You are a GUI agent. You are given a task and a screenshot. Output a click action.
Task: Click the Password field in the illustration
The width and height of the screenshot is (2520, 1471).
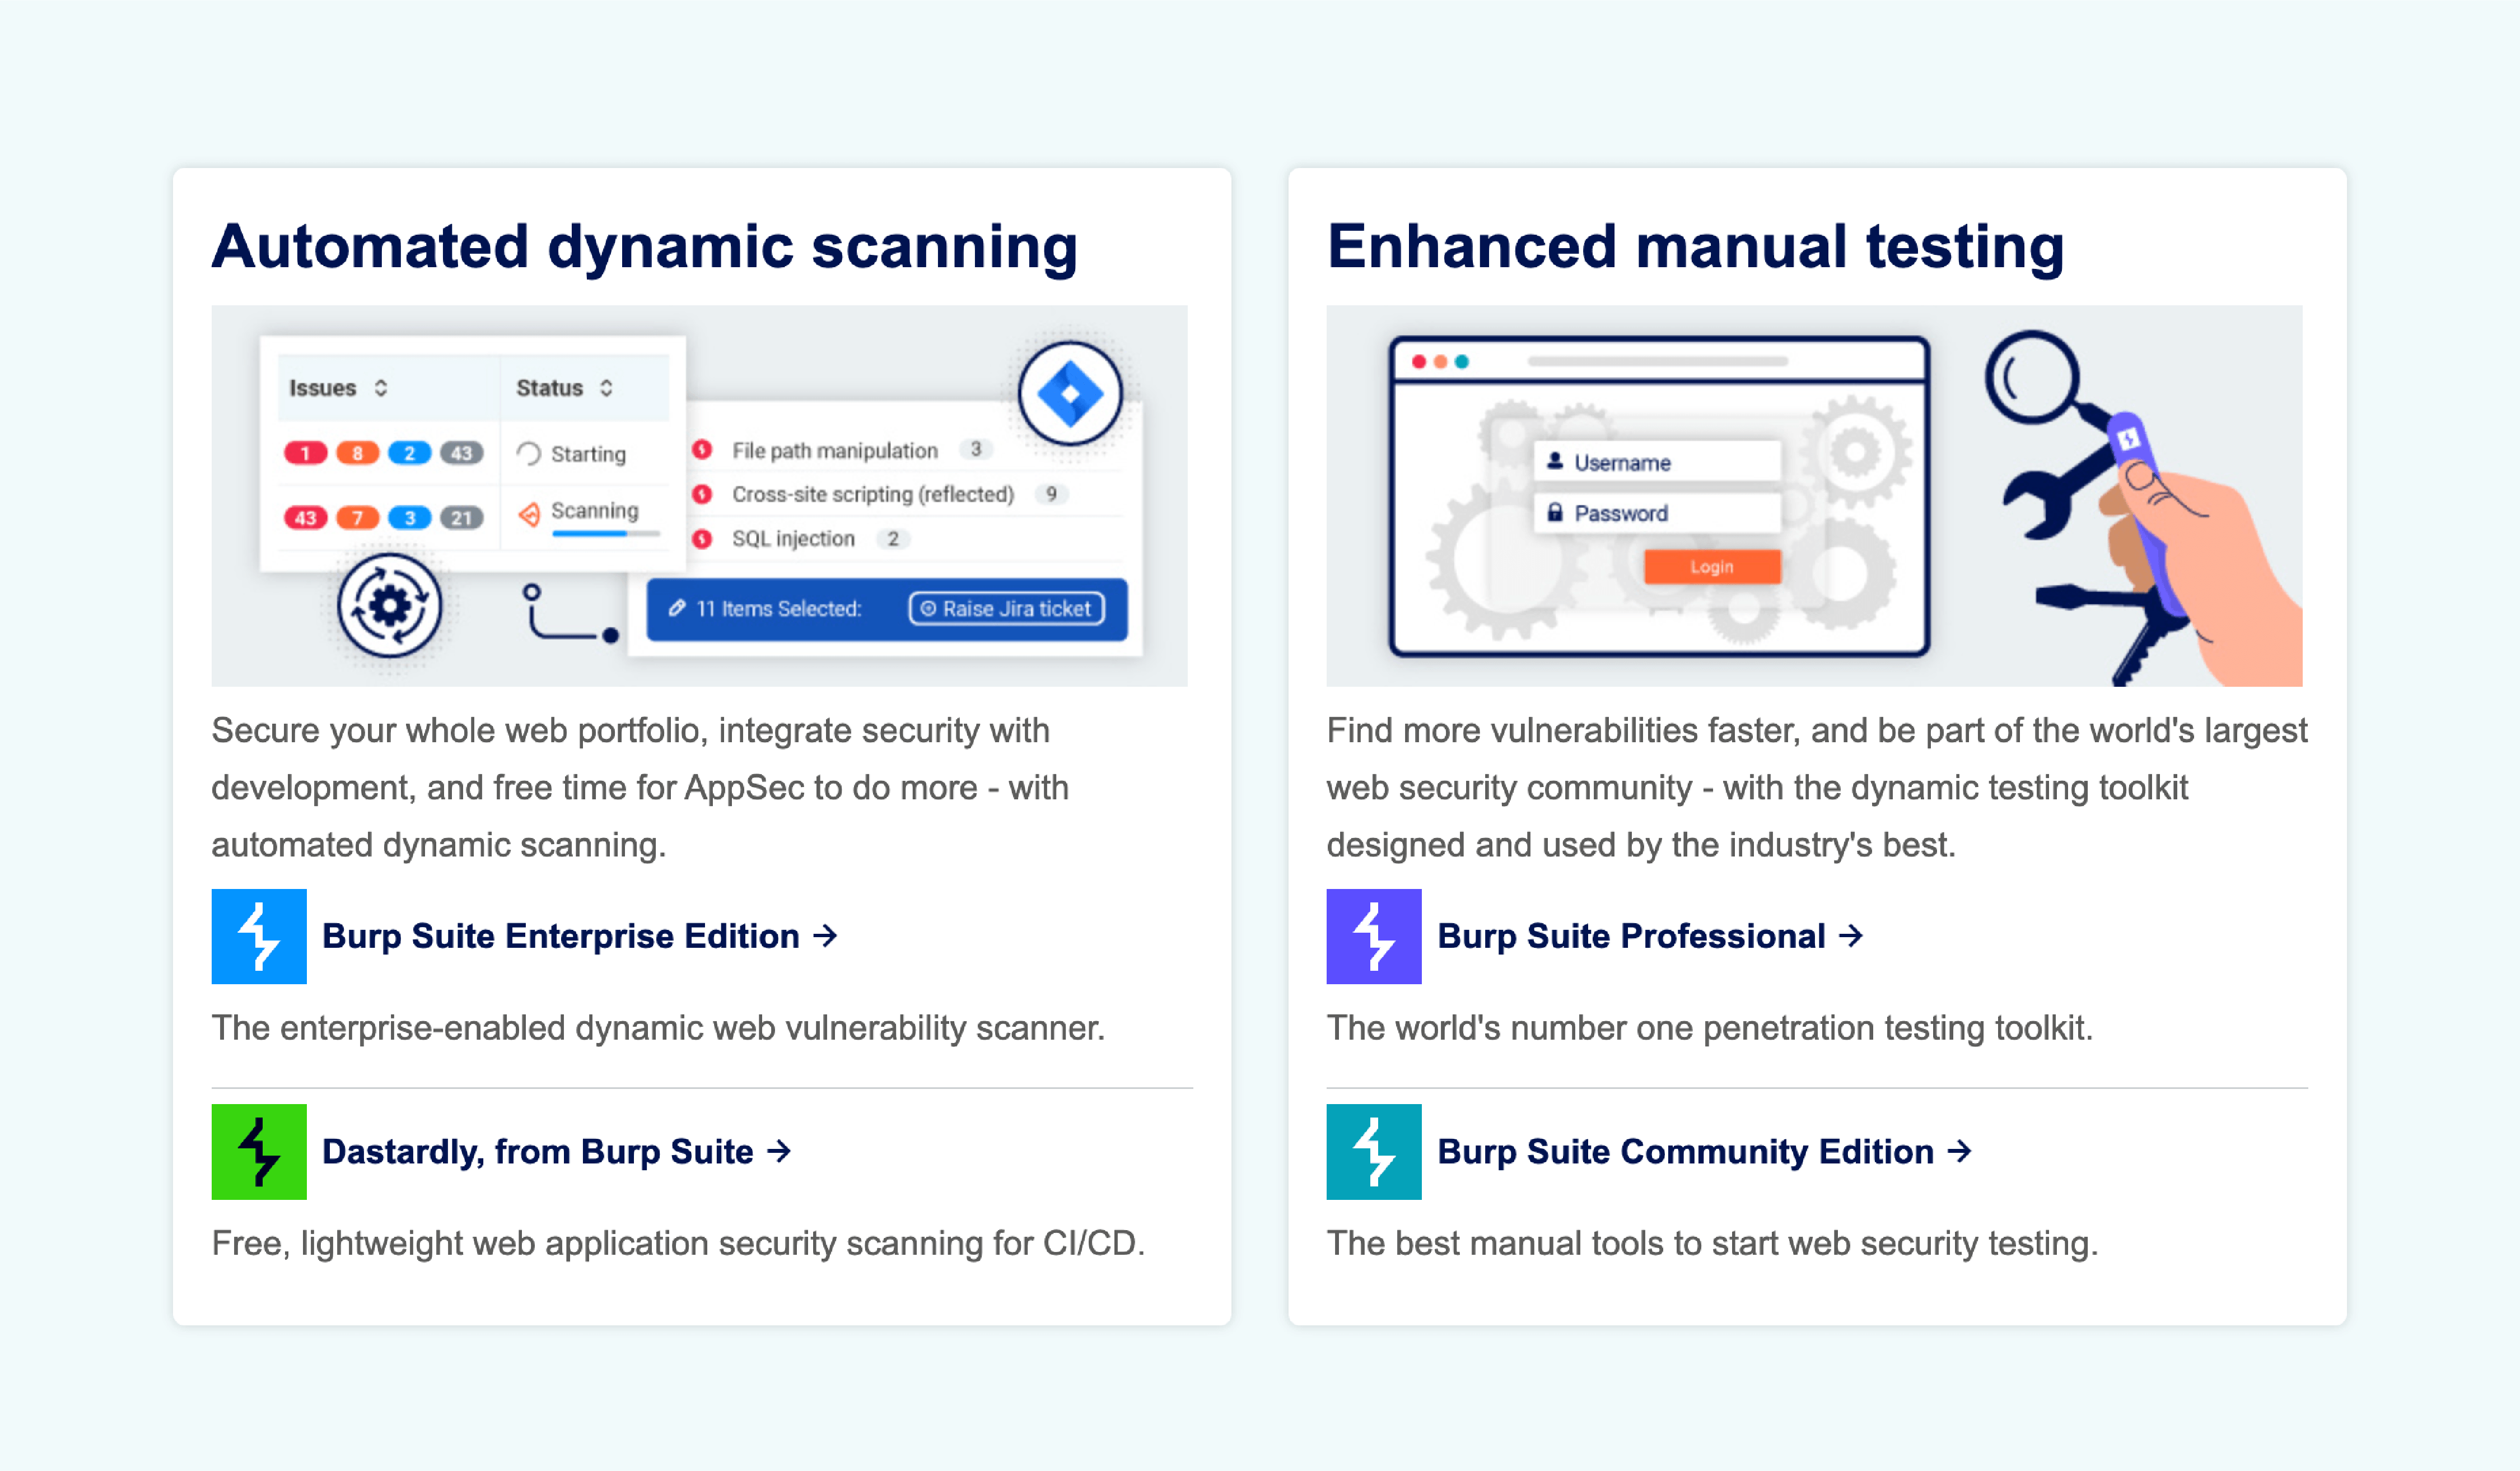click(x=1657, y=513)
